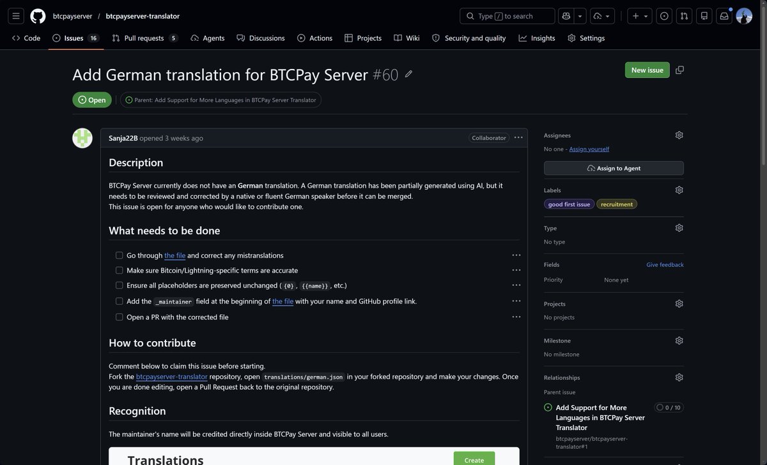Click the New issue button
The height and width of the screenshot is (465, 767).
coord(647,70)
